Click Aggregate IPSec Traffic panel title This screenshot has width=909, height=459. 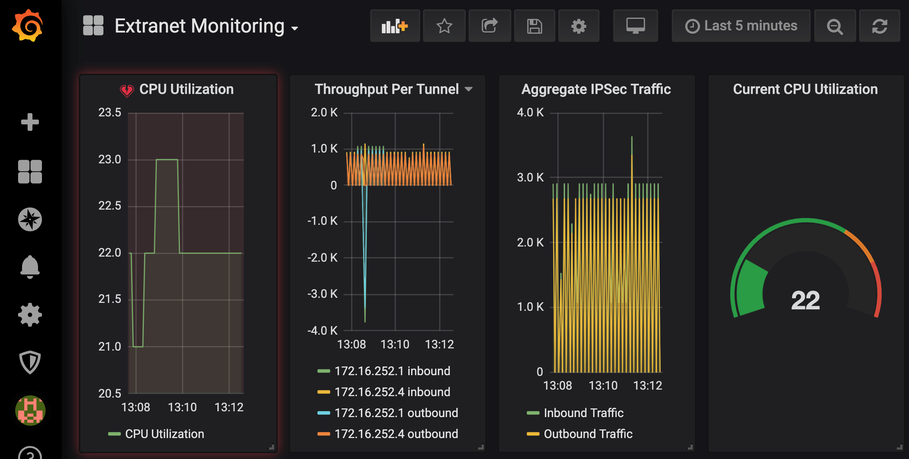point(596,89)
